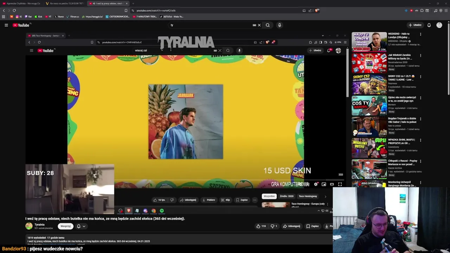Run the search using the magnifier button
450x253 pixels.
coord(268,25)
